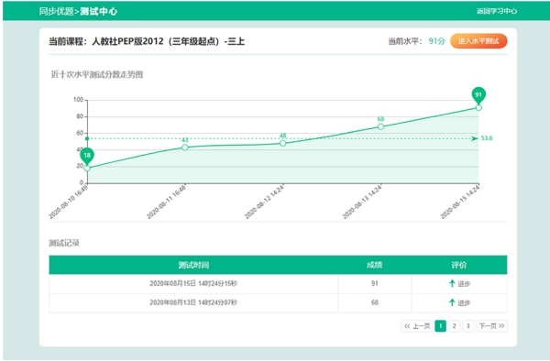
Task: Click x-axis label 2020-08-12 14:24
Action: (264, 202)
